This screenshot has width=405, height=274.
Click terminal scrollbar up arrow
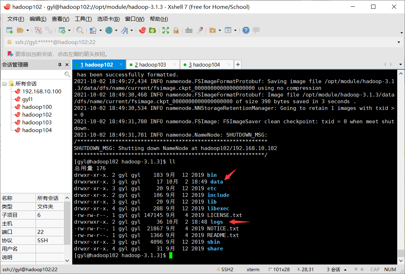(x=401, y=74)
